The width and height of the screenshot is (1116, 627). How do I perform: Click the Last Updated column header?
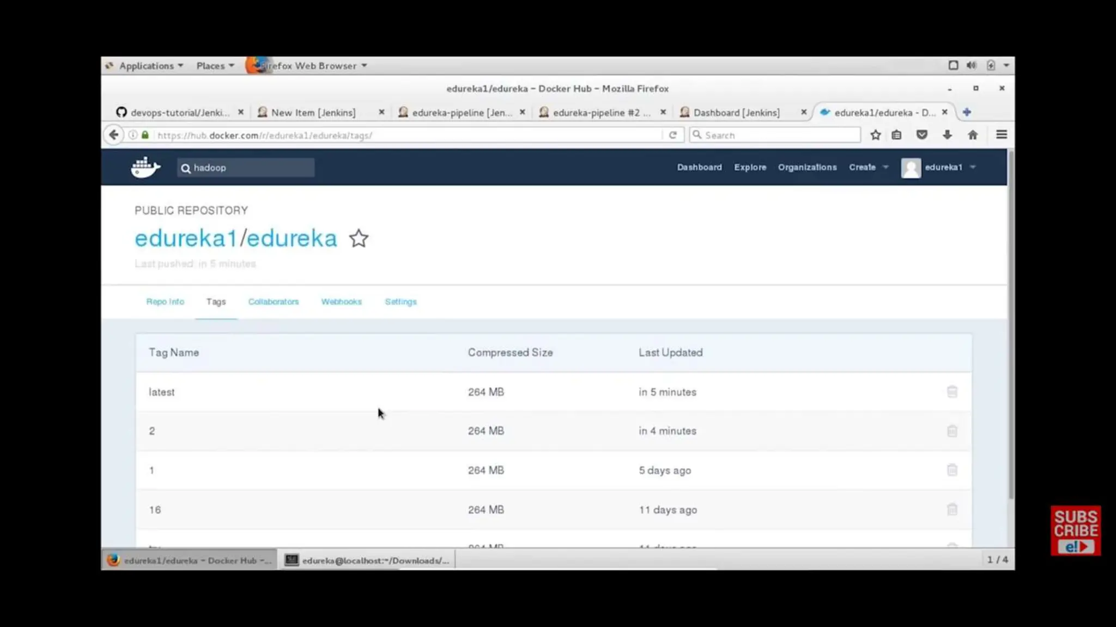[670, 353]
